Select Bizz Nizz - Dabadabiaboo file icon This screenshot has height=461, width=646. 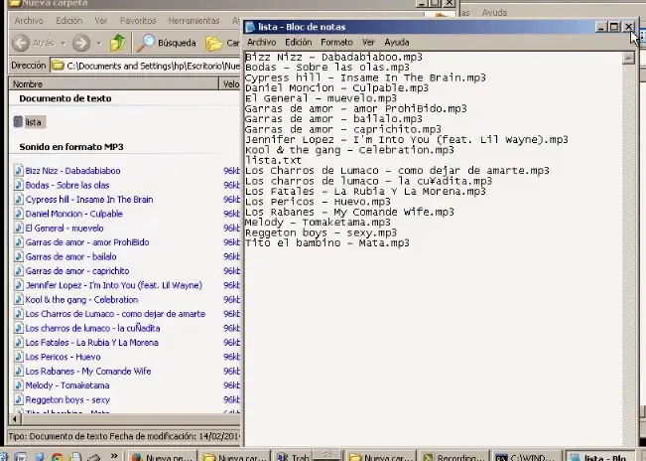(18, 170)
